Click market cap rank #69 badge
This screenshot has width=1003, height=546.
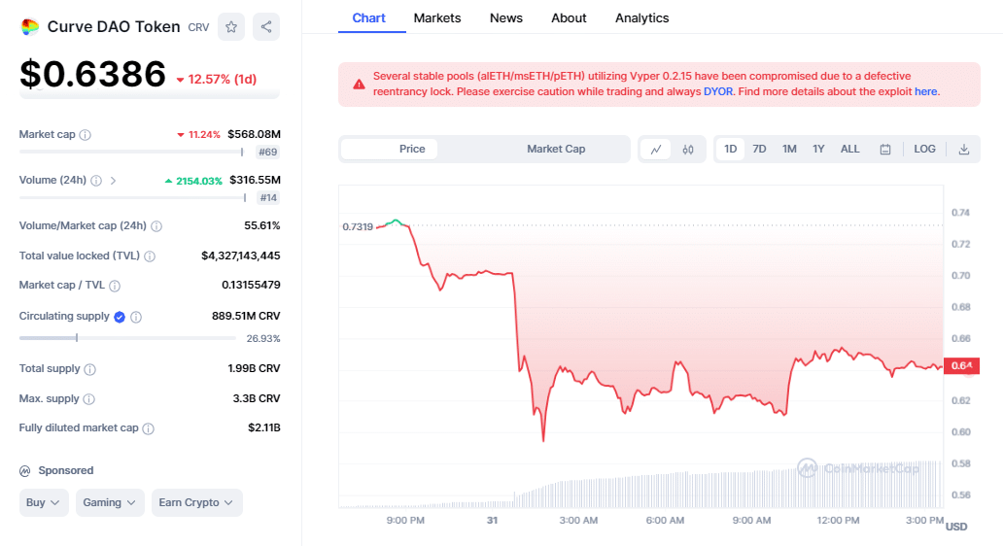click(268, 153)
